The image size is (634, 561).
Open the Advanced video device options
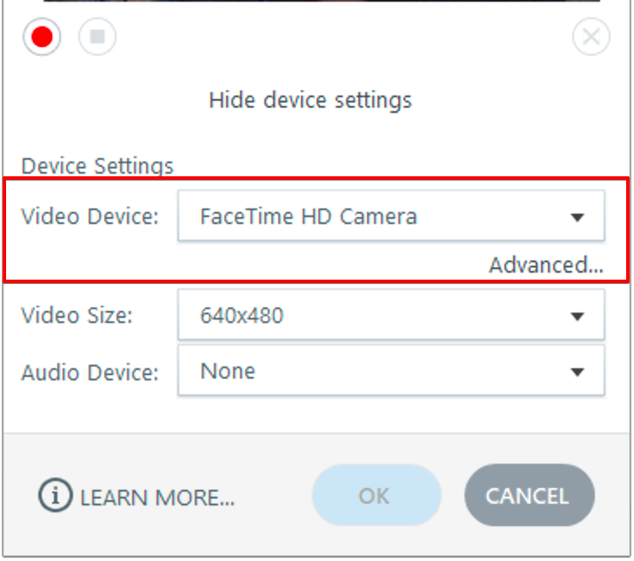(x=545, y=265)
